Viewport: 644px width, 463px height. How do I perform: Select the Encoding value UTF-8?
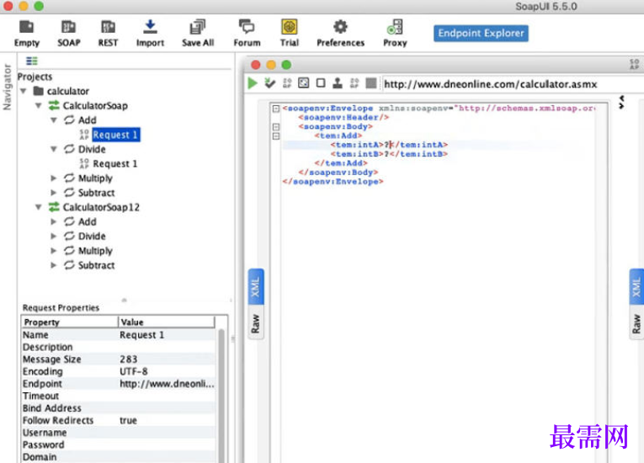pos(134,371)
